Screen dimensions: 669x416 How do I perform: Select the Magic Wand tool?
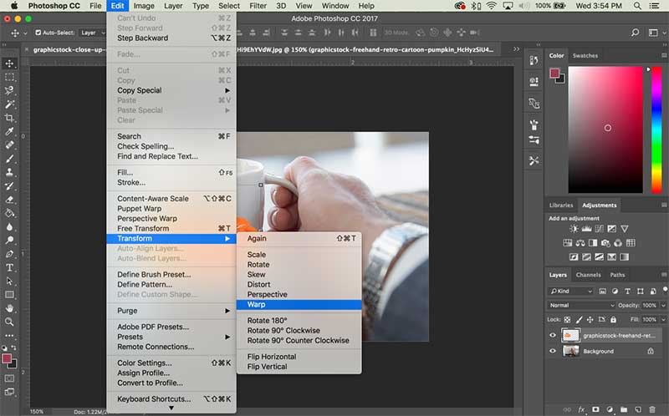tap(9, 104)
